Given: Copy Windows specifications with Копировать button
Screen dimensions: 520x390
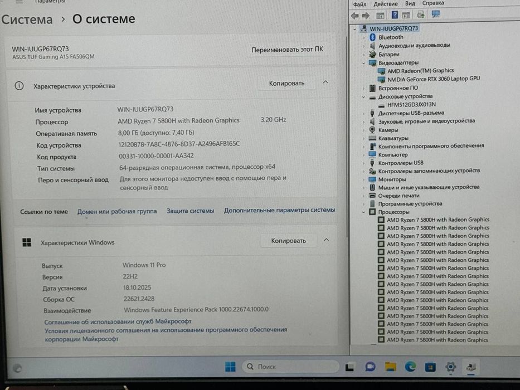Looking at the screenshot, I should [288, 241].
